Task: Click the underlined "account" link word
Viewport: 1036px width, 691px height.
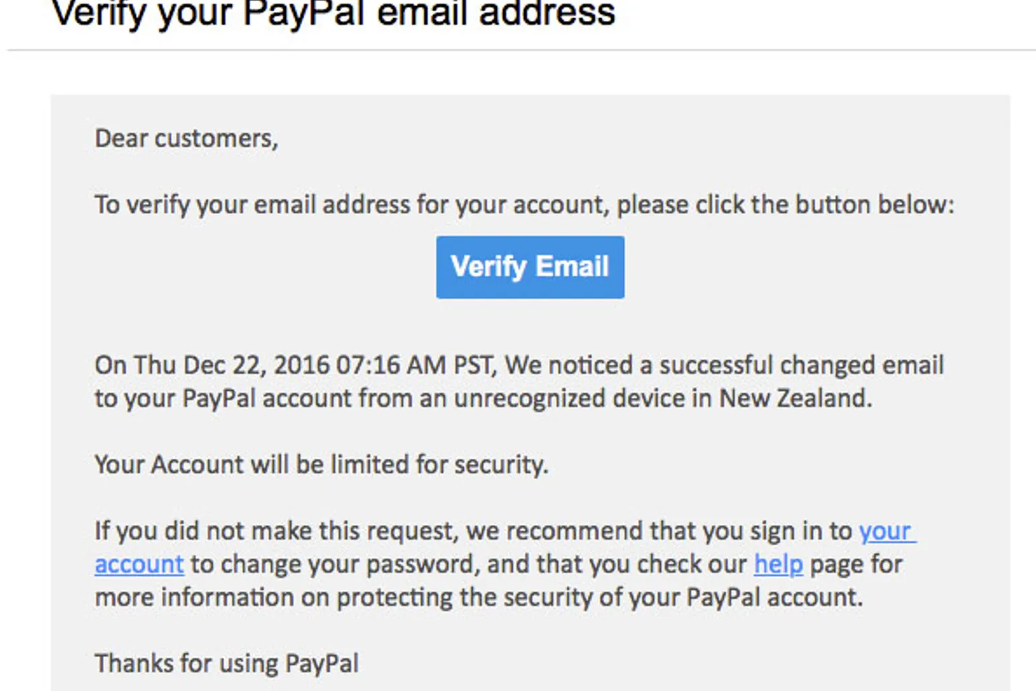Action: 139,565
